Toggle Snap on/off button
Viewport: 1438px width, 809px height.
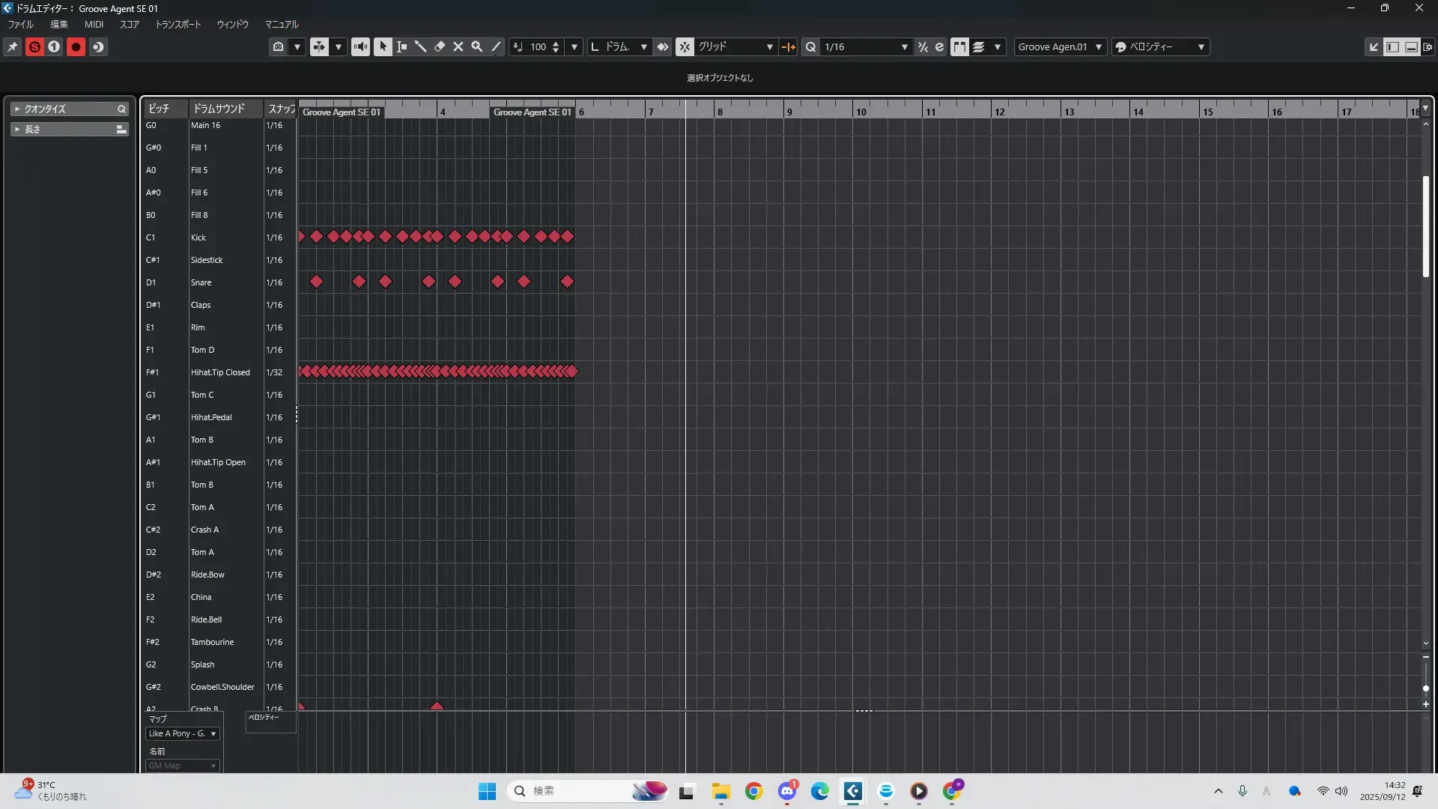685,46
